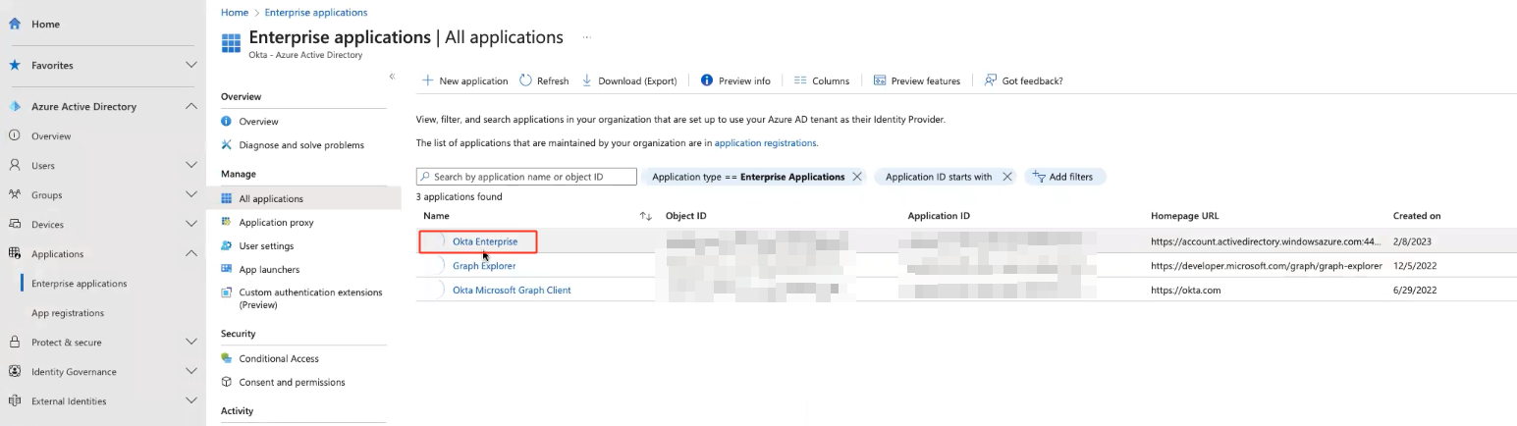
Task: Sort the list by Name column arrows
Action: point(645,216)
